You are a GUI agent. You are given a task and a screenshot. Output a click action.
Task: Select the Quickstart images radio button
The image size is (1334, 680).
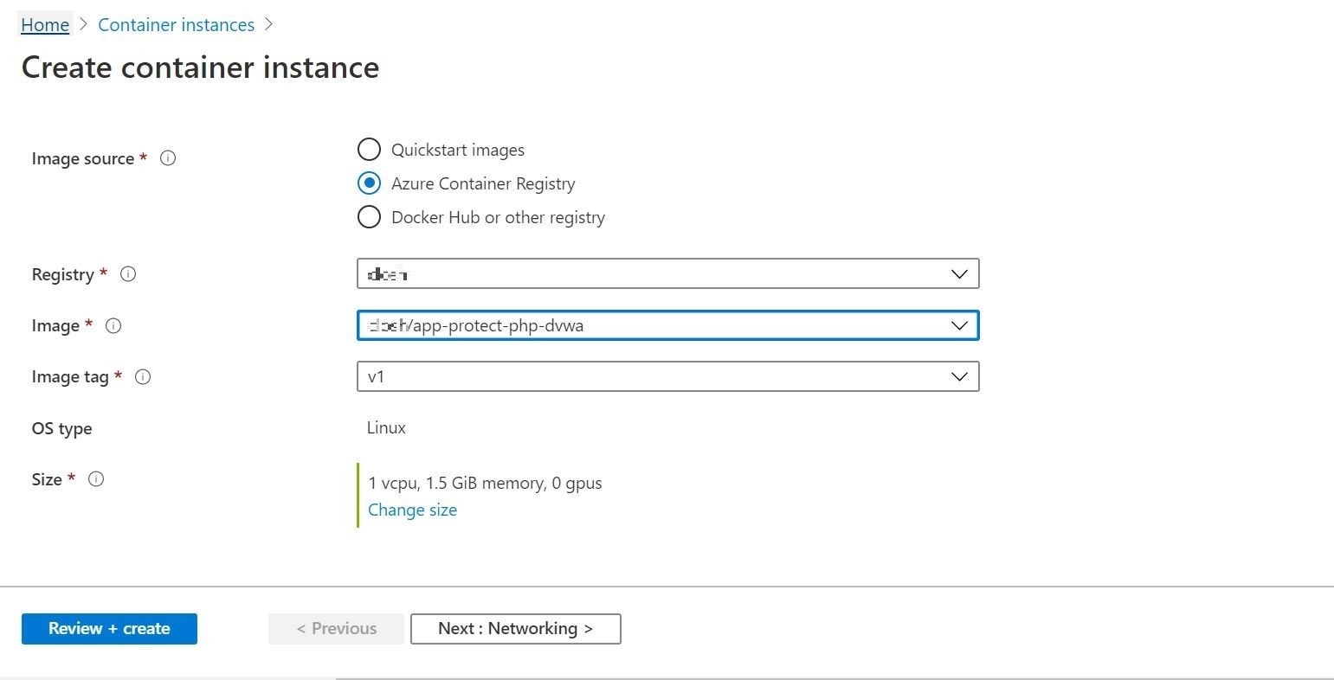(x=369, y=150)
